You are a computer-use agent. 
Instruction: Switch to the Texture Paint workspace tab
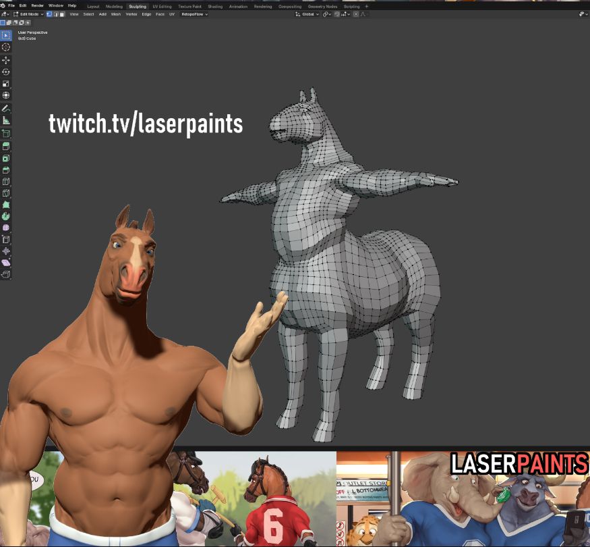point(189,6)
